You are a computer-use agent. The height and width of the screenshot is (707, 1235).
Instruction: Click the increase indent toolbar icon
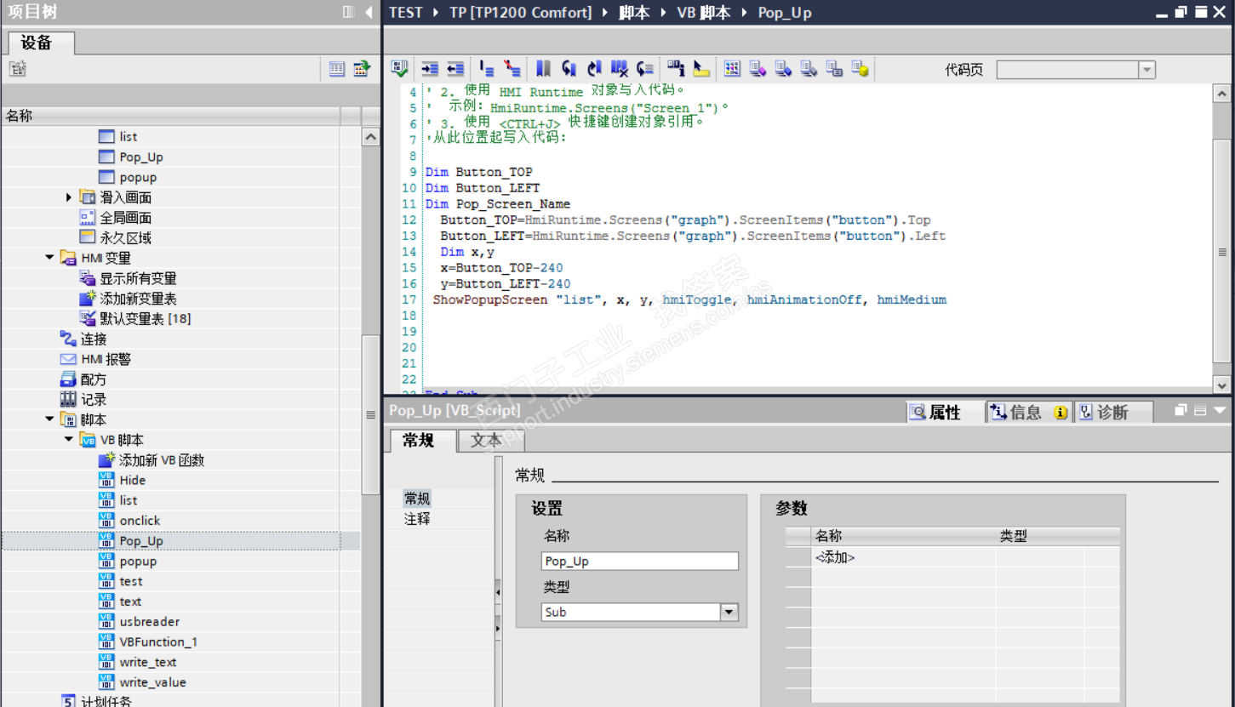tap(430, 69)
